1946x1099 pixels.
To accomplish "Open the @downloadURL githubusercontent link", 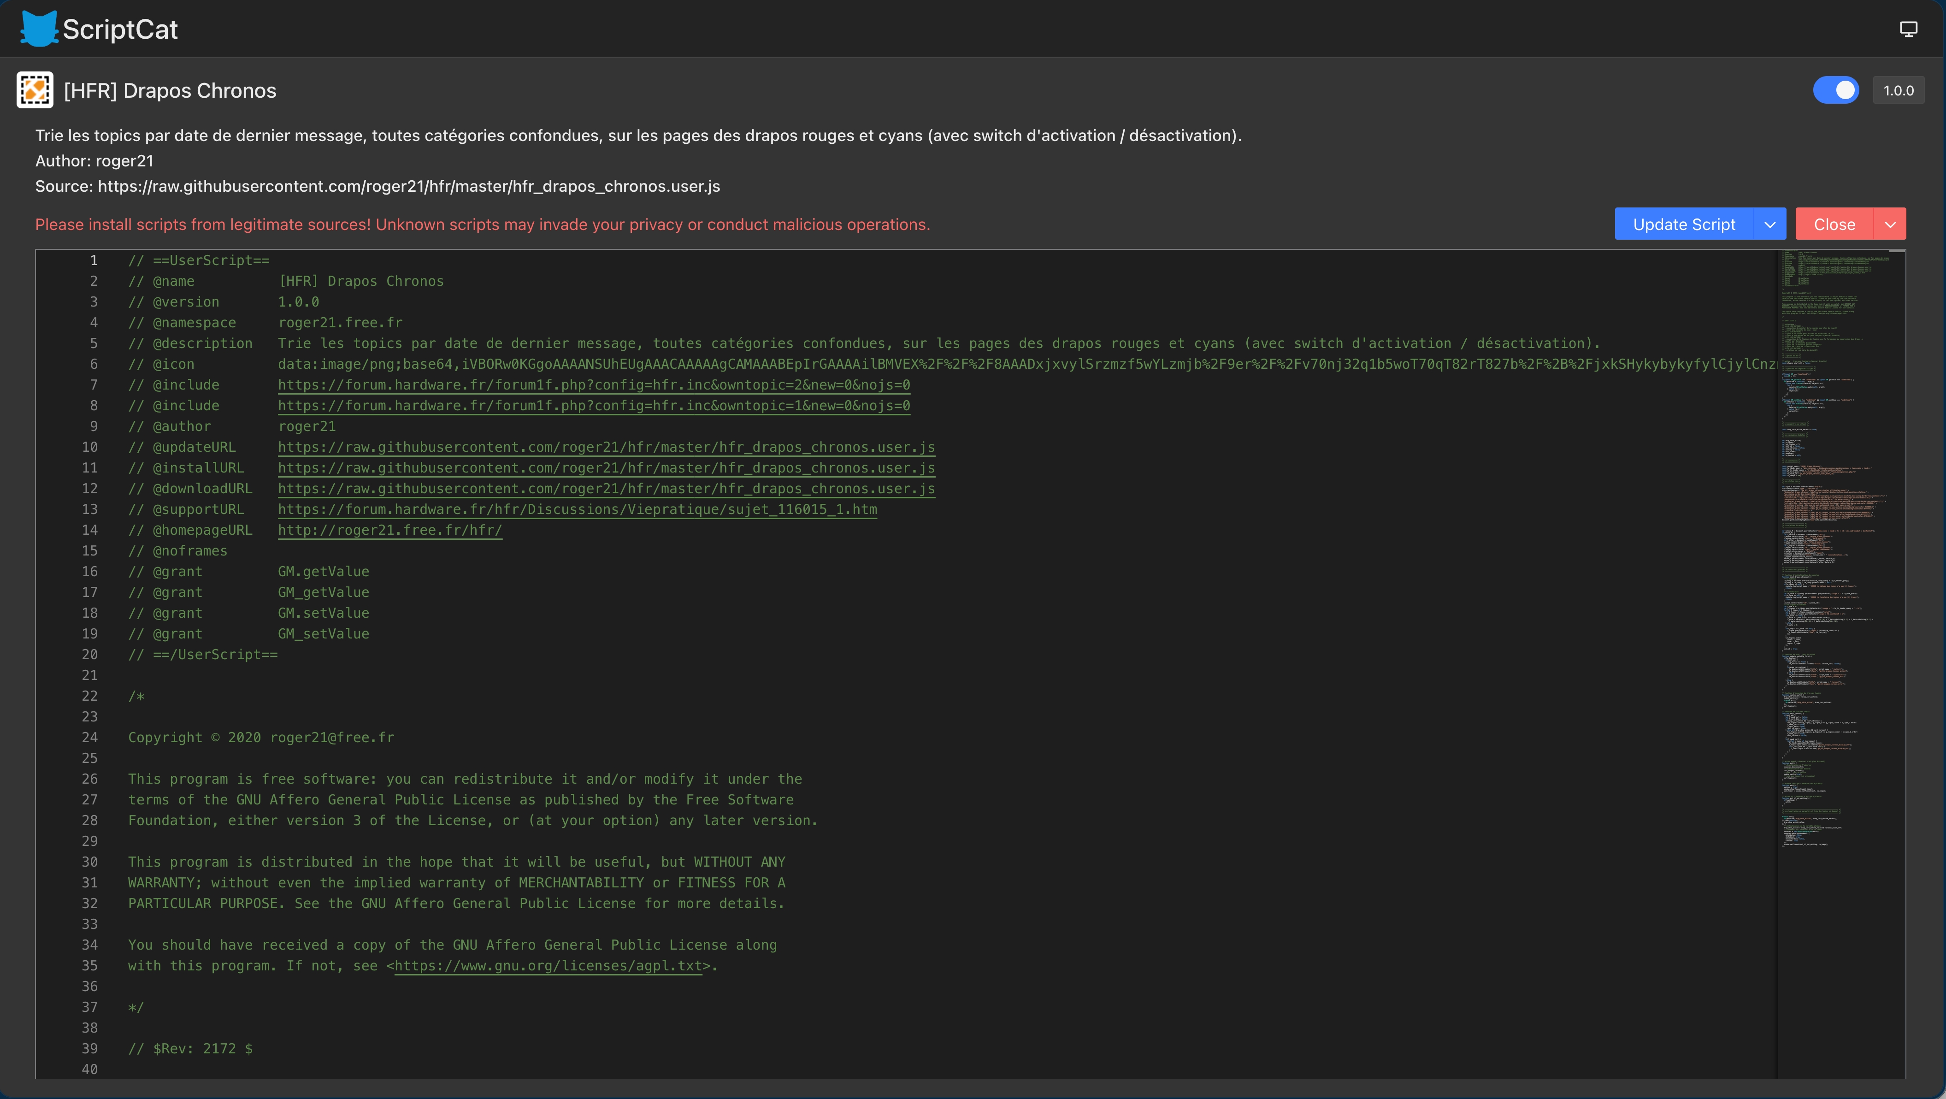I will [x=607, y=489].
